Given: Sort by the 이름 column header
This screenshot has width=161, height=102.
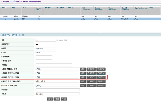Looking at the screenshot, I should [16, 10].
